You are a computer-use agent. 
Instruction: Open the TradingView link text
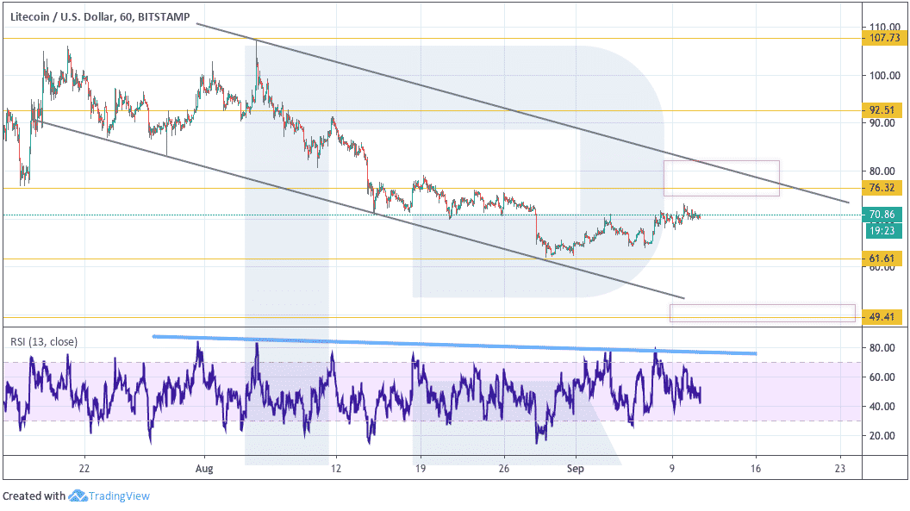[x=119, y=495]
